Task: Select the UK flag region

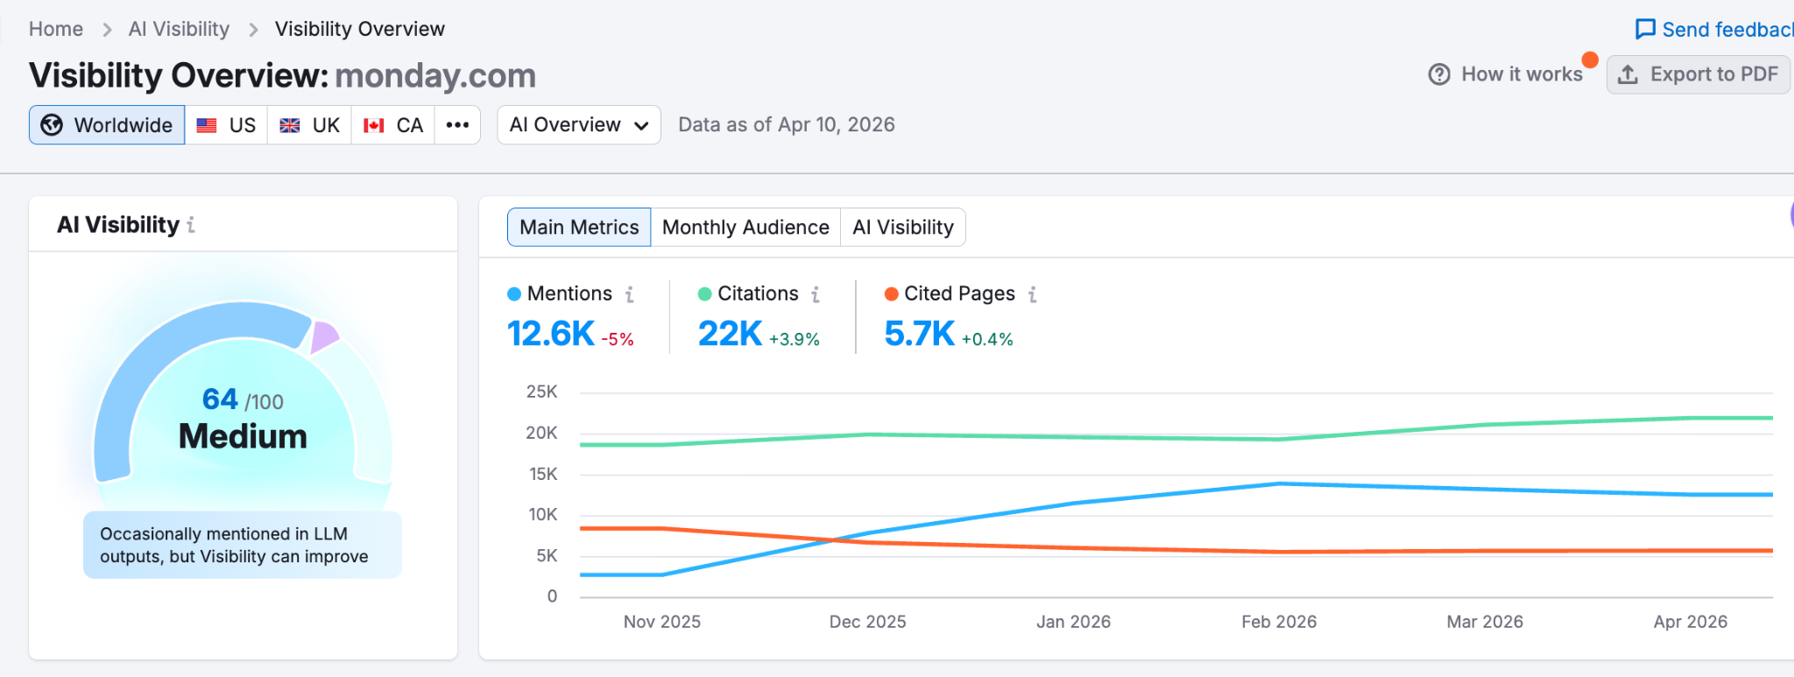Action: (x=309, y=125)
